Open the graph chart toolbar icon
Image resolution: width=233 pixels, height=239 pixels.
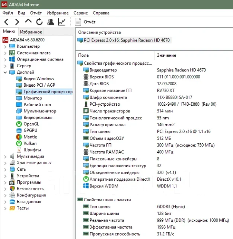pyautogui.click(x=62, y=22)
